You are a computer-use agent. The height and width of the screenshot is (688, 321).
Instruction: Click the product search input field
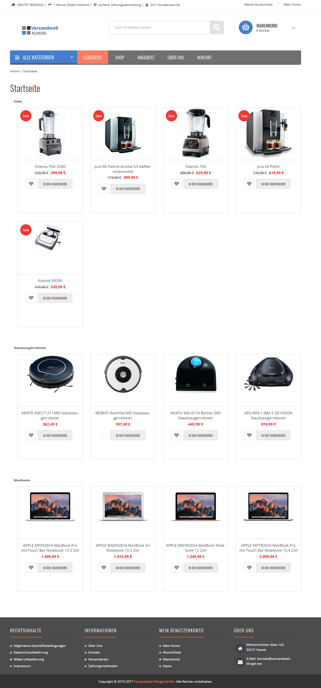160,28
